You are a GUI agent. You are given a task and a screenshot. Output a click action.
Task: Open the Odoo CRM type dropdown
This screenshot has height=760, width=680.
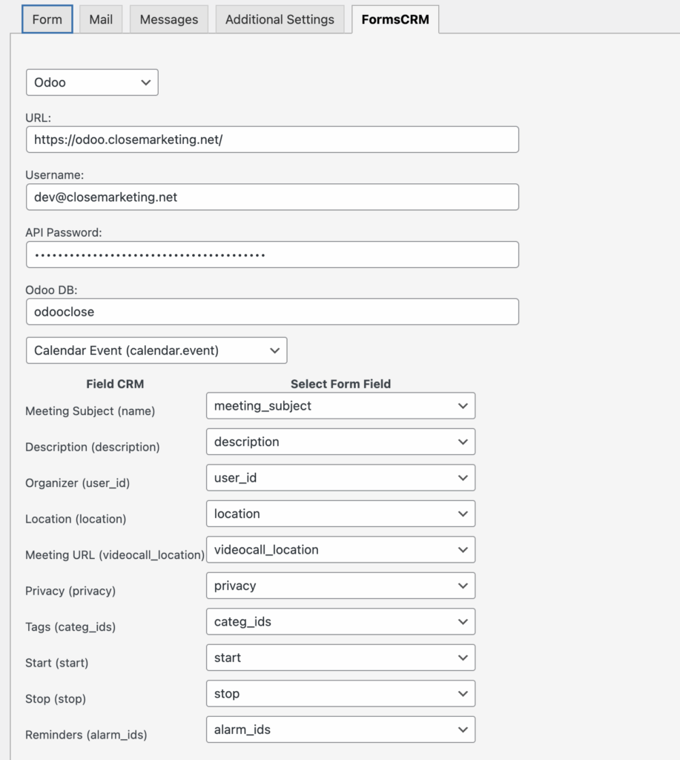click(92, 82)
